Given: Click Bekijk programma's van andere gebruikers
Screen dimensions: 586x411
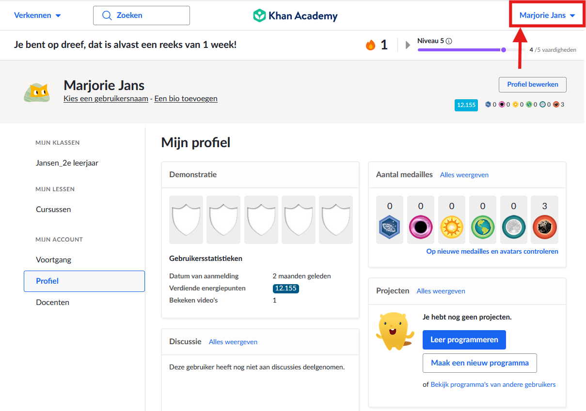Looking at the screenshot, I should pyautogui.click(x=493, y=385).
